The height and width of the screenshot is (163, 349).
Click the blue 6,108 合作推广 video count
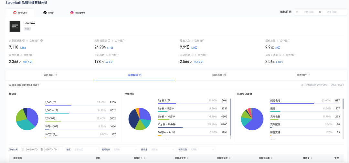110,47
